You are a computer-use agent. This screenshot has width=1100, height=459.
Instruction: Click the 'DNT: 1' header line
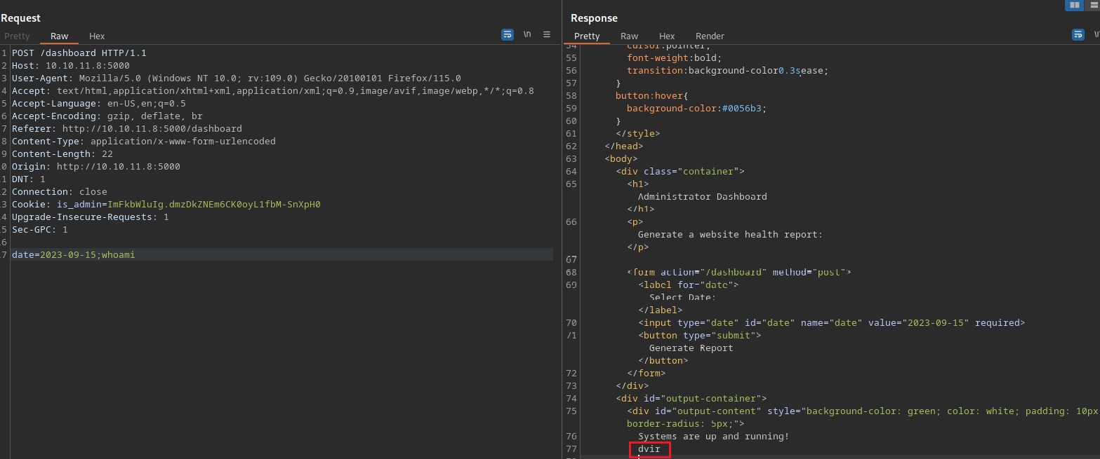pyautogui.click(x=29, y=179)
